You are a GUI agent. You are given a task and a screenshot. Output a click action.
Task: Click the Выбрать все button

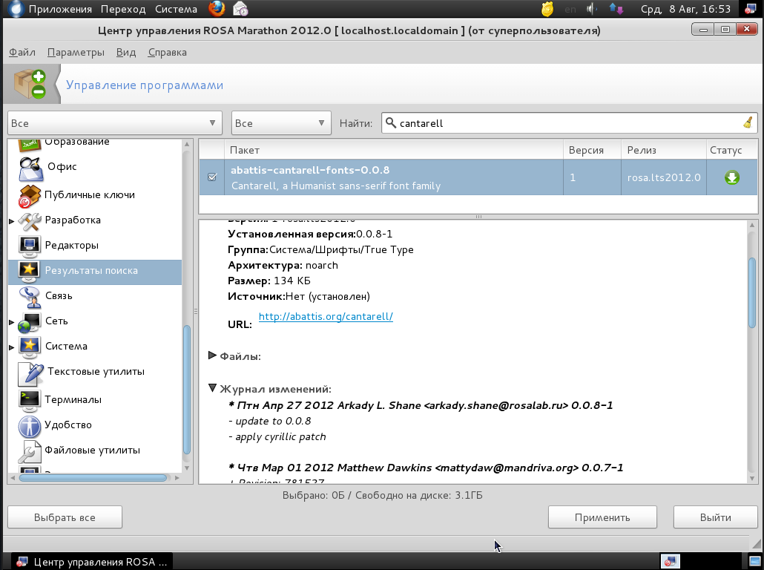tap(65, 517)
